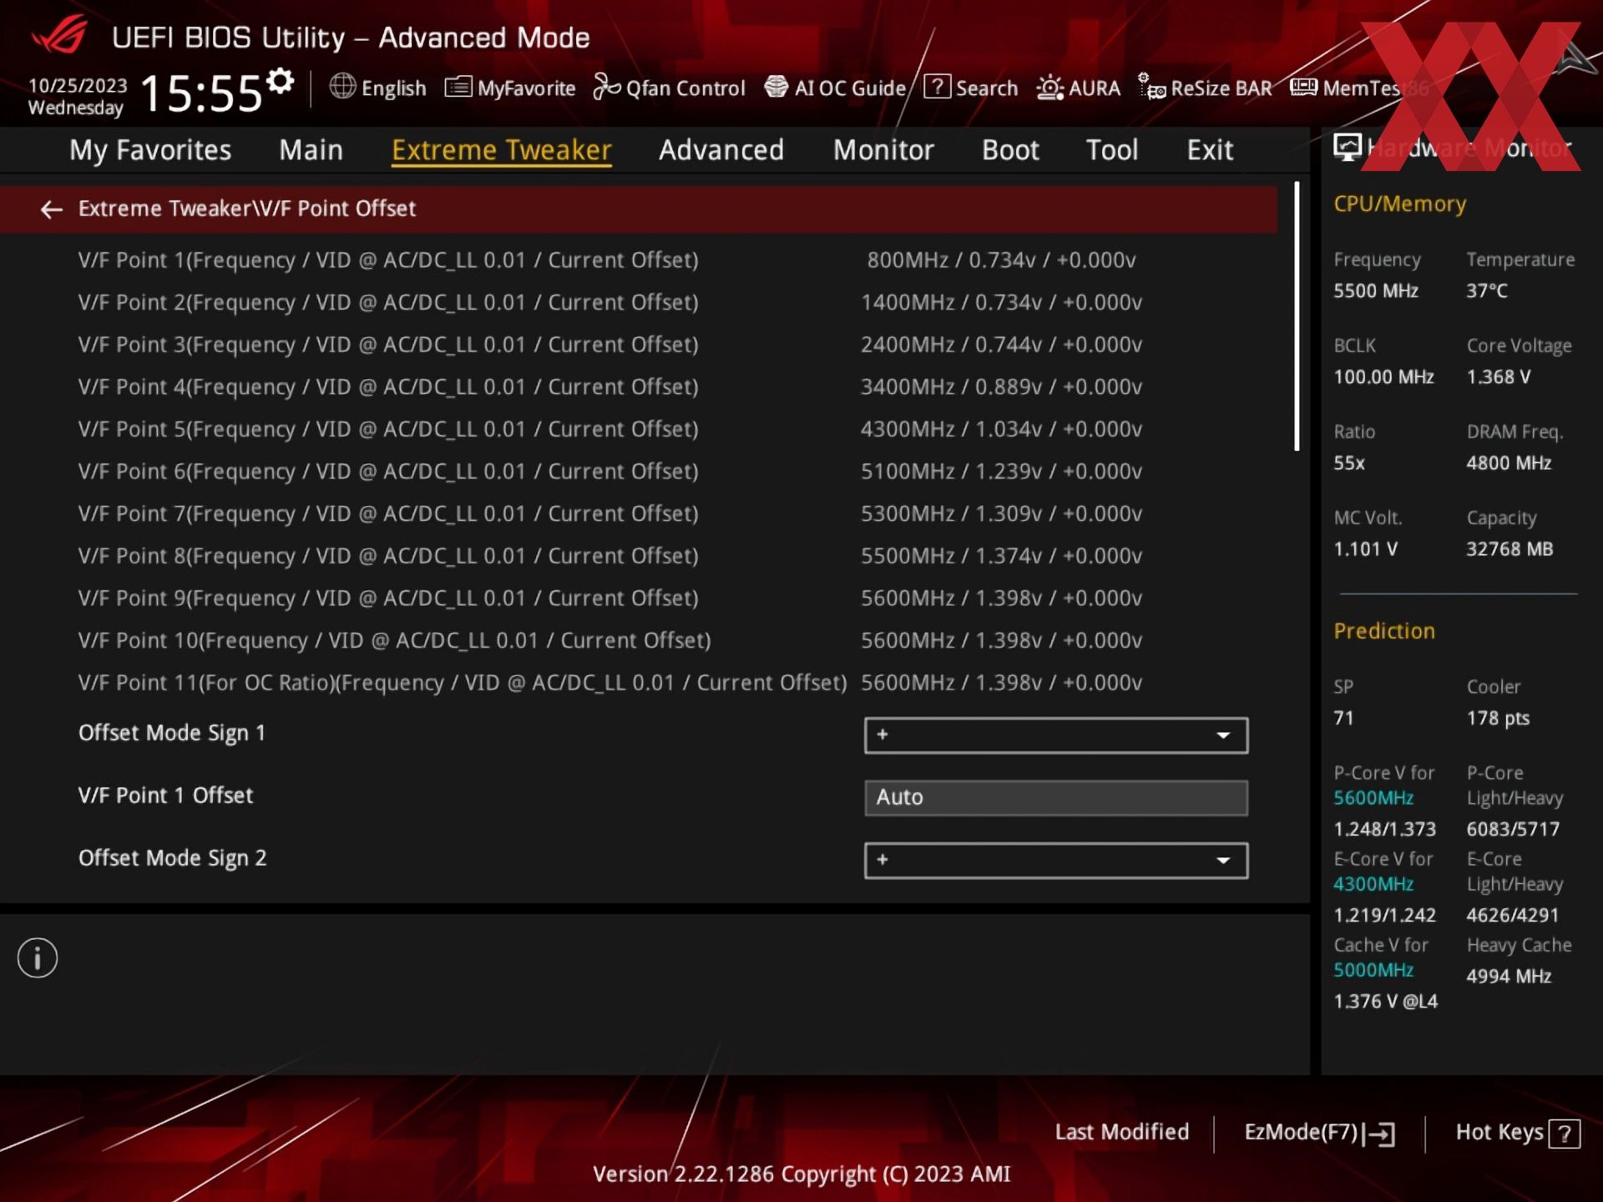1603x1202 pixels.
Task: Click the Offset Mode Sign 2 label
Action: 172,859
